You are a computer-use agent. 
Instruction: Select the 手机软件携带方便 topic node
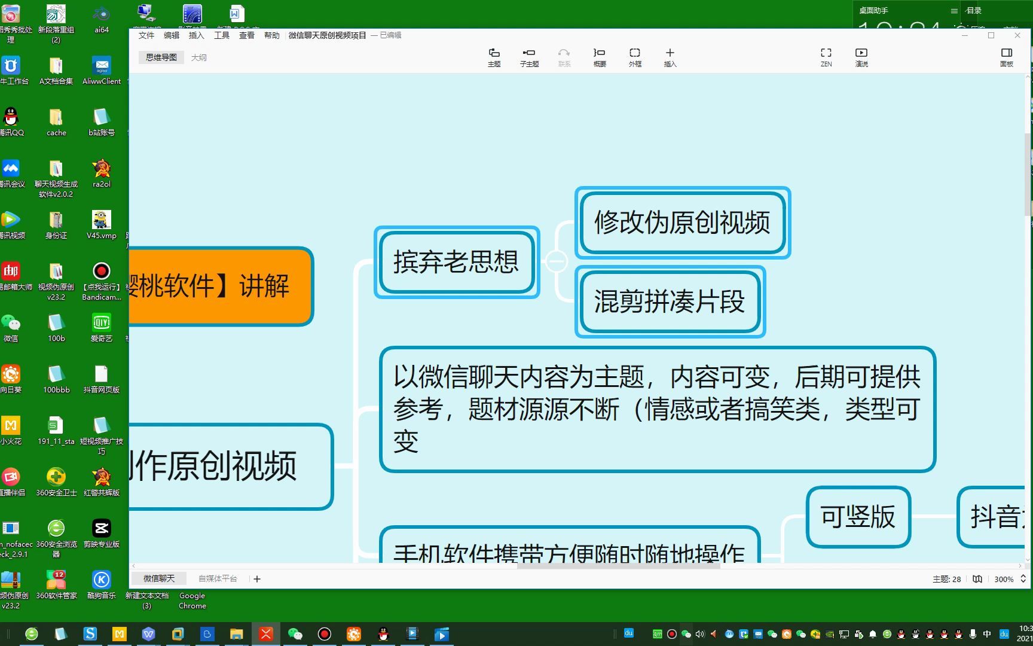coord(570,546)
